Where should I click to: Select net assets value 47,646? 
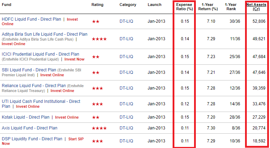tap(259, 72)
